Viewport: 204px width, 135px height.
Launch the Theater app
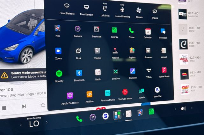[x=97, y=51]
